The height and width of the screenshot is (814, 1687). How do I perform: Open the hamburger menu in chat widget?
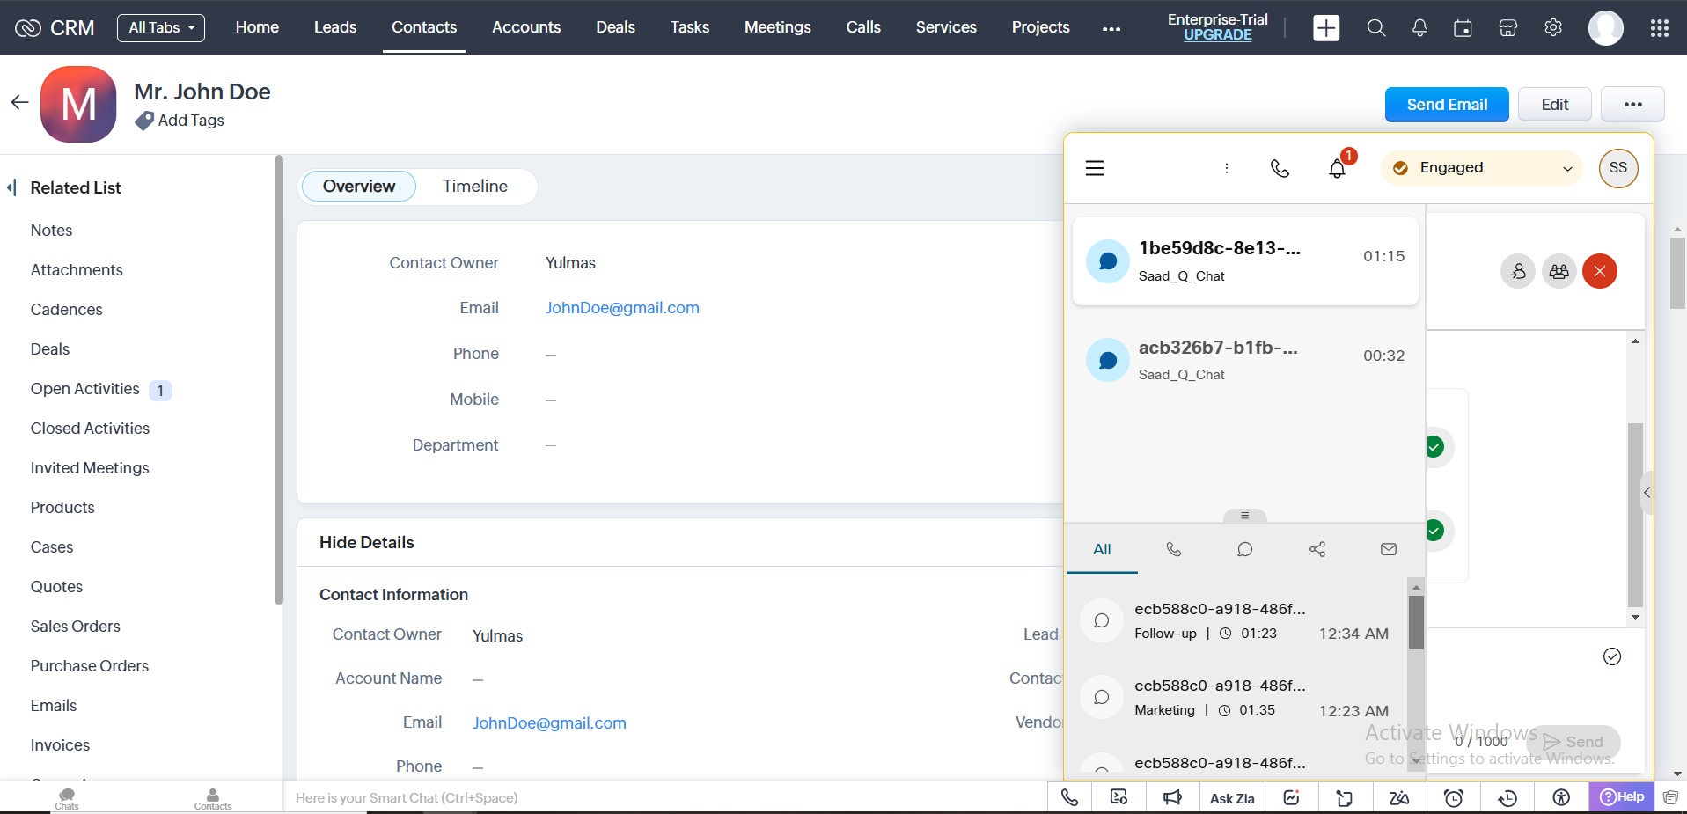pyautogui.click(x=1095, y=168)
